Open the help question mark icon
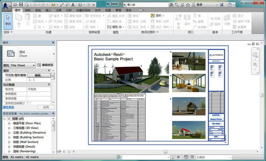The width and height of the screenshot is (266, 161). tap(229, 5)
